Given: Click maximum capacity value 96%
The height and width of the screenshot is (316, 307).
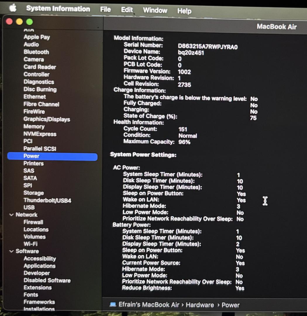Looking at the screenshot, I should coord(184,142).
